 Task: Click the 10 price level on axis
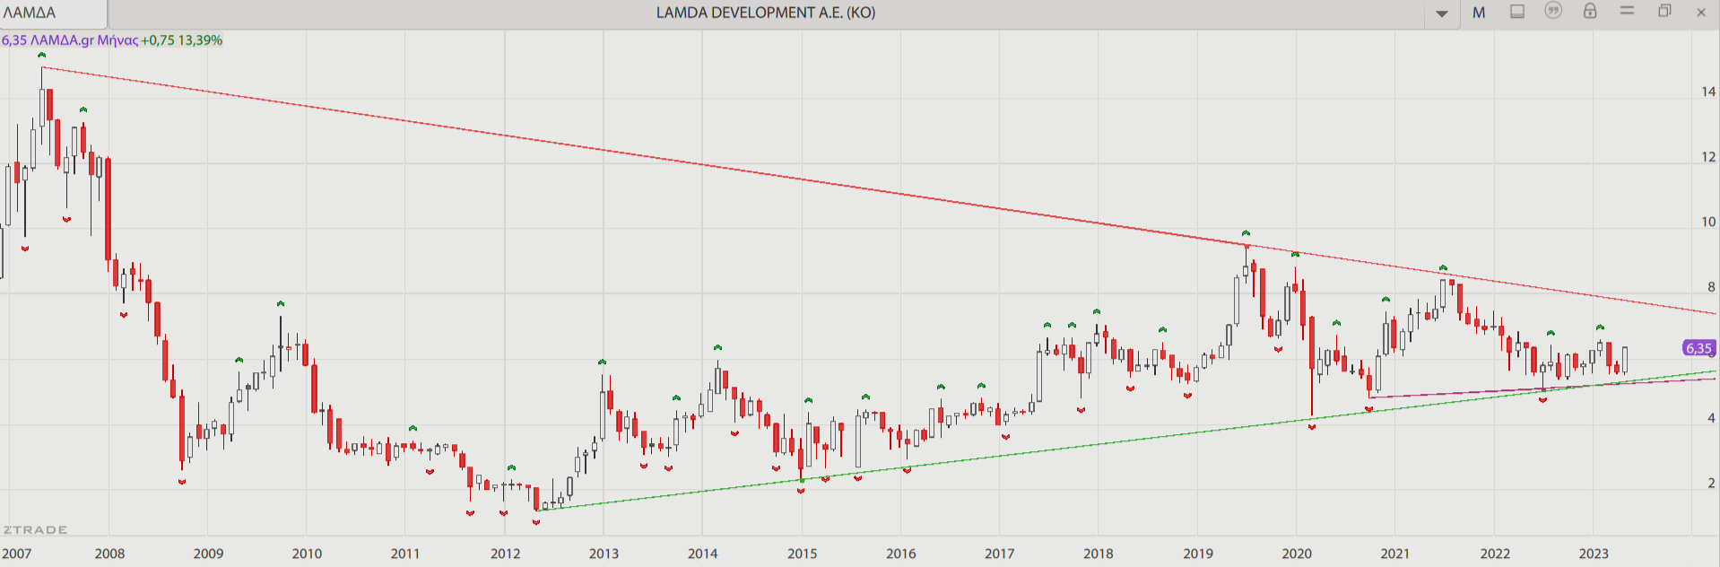1708,222
